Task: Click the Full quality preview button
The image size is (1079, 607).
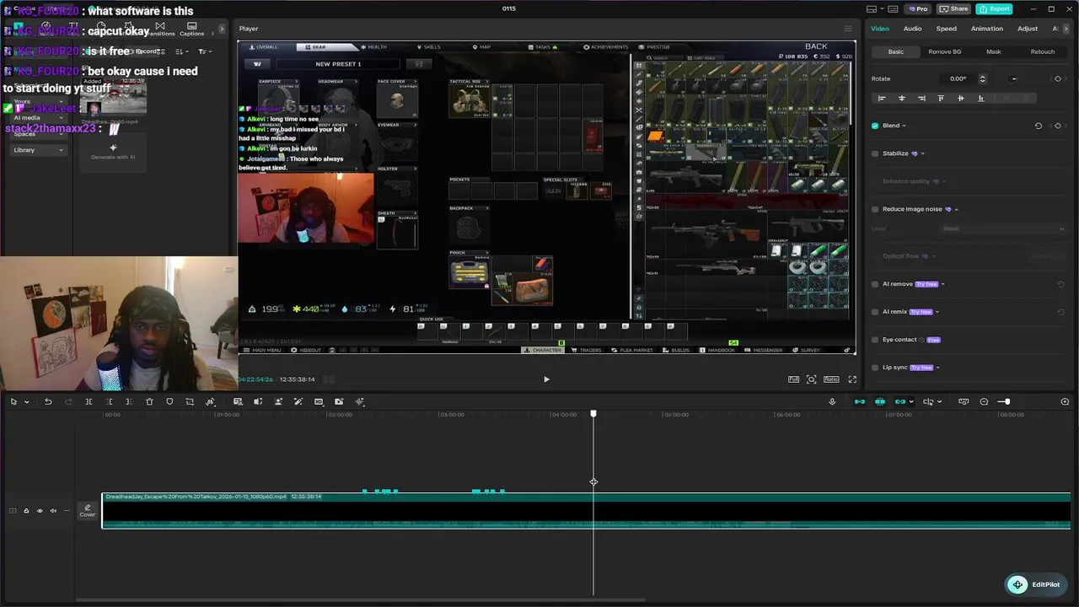Action: [793, 379]
